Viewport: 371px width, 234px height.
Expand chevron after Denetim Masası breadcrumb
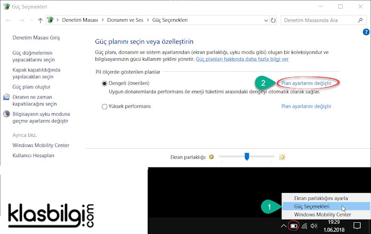[103, 20]
